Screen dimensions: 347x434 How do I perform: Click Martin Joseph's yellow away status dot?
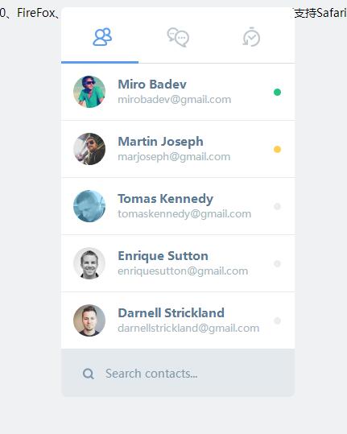[277, 149]
